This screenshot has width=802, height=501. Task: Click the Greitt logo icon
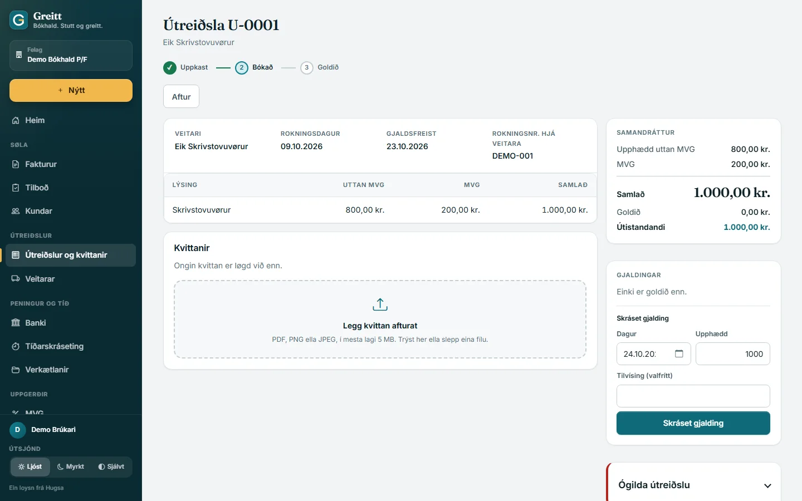[x=19, y=20]
